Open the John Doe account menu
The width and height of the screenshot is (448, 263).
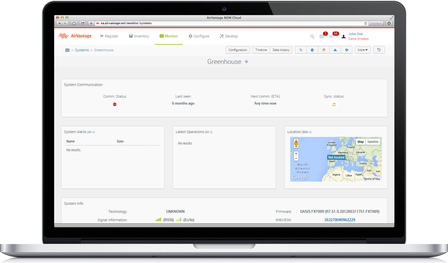pyautogui.click(x=355, y=34)
